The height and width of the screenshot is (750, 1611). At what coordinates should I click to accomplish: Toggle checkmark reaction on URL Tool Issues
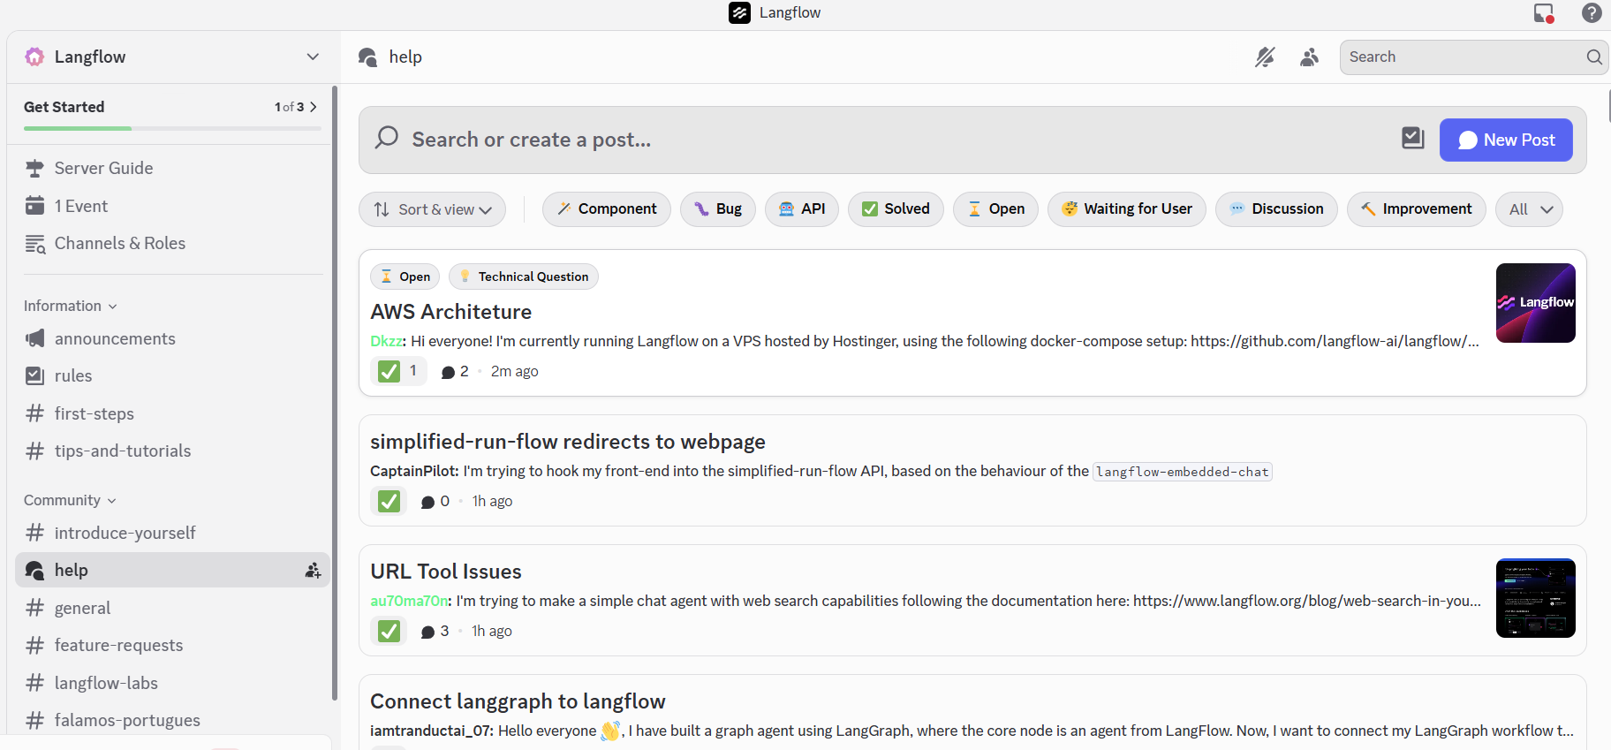pyautogui.click(x=389, y=631)
